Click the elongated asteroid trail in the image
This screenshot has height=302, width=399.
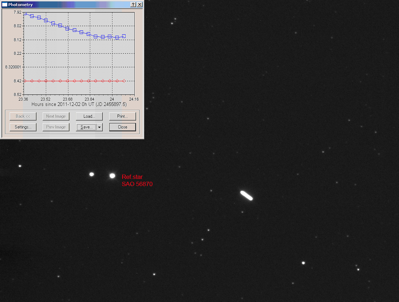click(246, 195)
